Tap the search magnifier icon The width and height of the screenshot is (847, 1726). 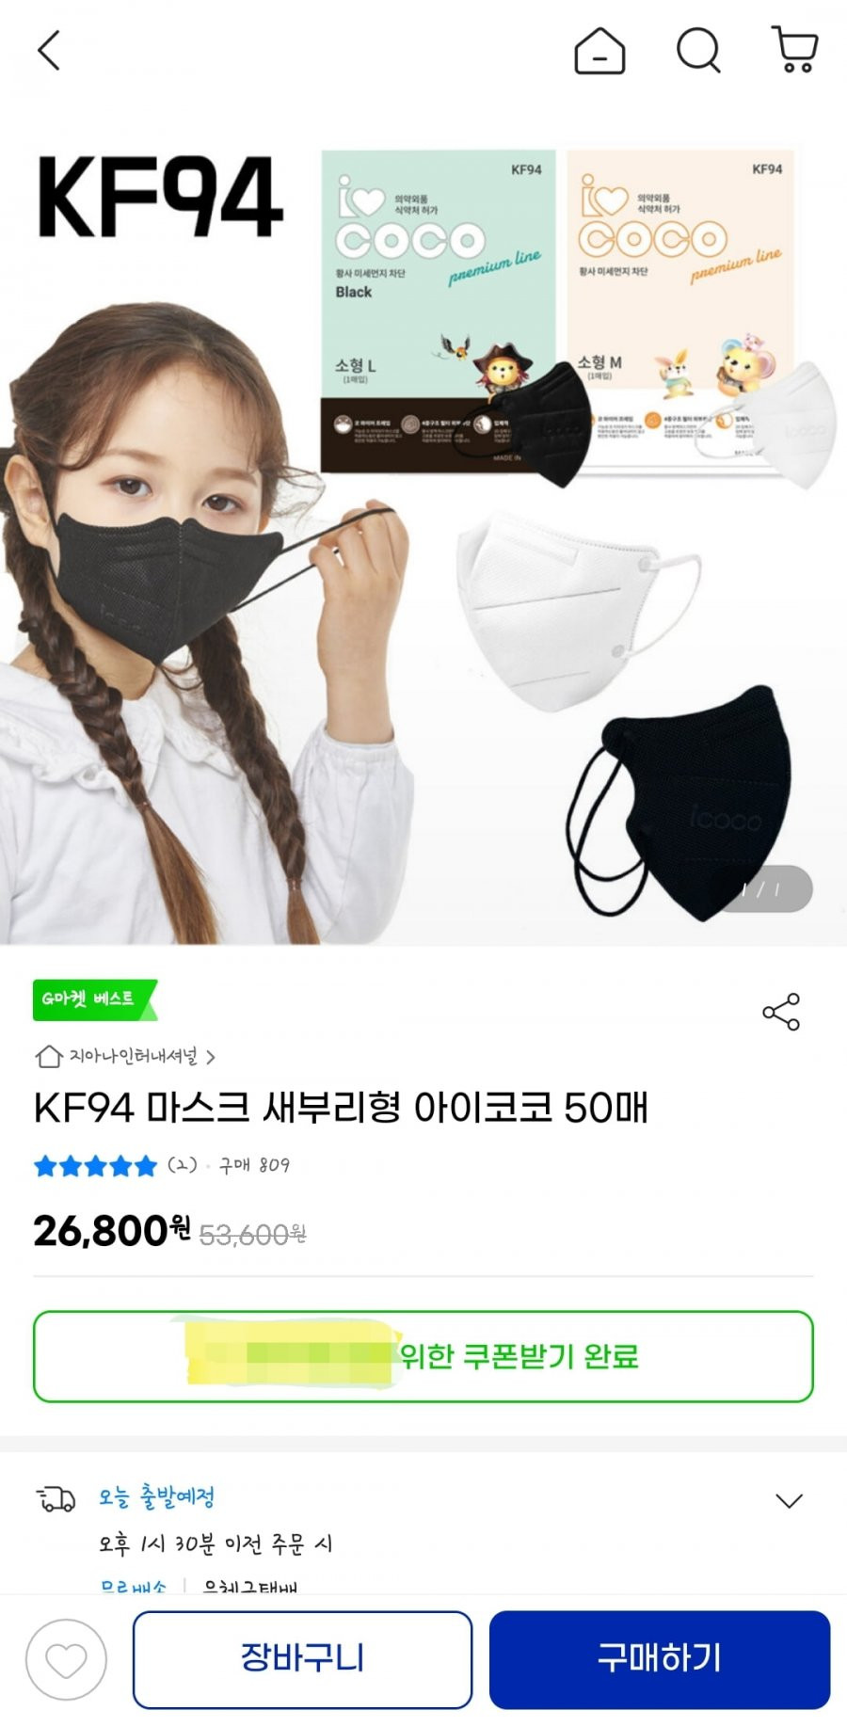(698, 50)
